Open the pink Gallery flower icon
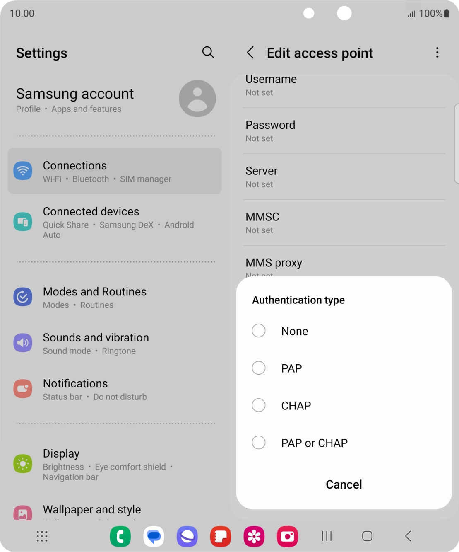The width and height of the screenshot is (459, 552). [x=254, y=537]
